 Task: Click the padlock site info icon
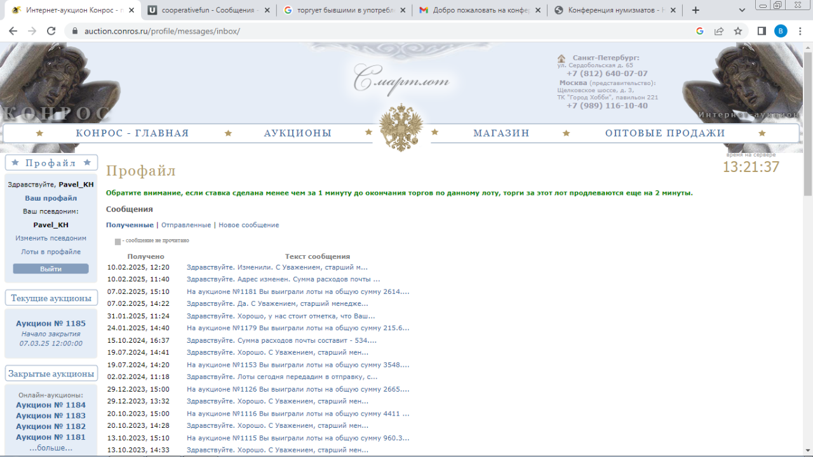tap(74, 31)
